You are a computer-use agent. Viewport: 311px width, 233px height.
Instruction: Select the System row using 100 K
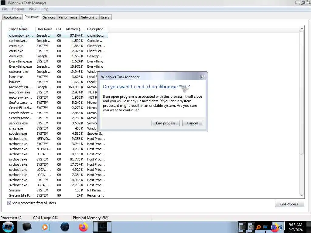tap(58, 190)
